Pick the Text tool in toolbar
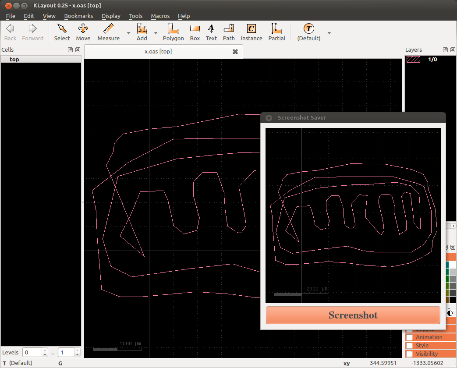 tap(211, 32)
